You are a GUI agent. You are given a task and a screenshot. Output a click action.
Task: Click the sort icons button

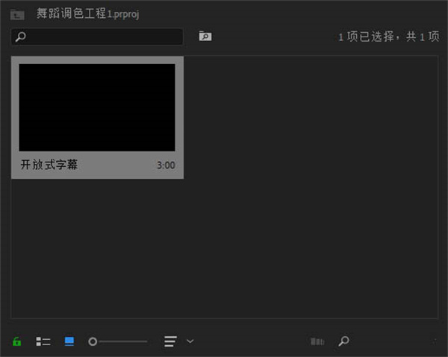[x=171, y=341]
